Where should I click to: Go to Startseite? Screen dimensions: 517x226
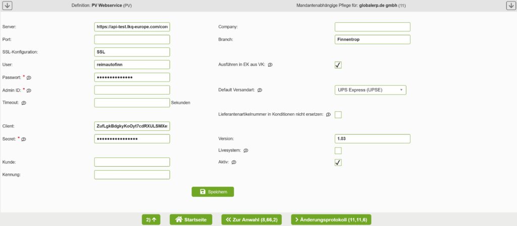[190, 219]
